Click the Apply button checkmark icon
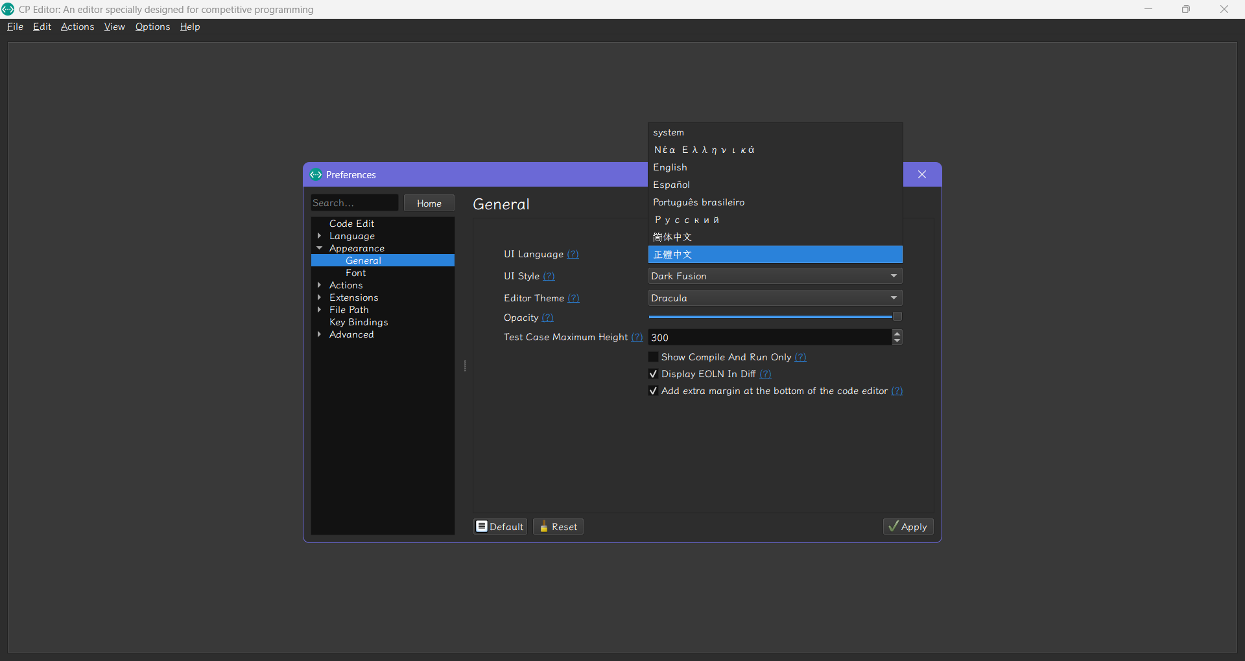1245x661 pixels. coord(894,526)
